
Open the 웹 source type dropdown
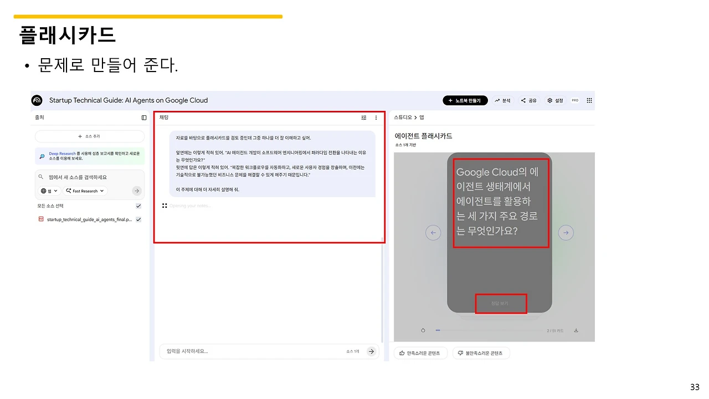pyautogui.click(x=49, y=191)
